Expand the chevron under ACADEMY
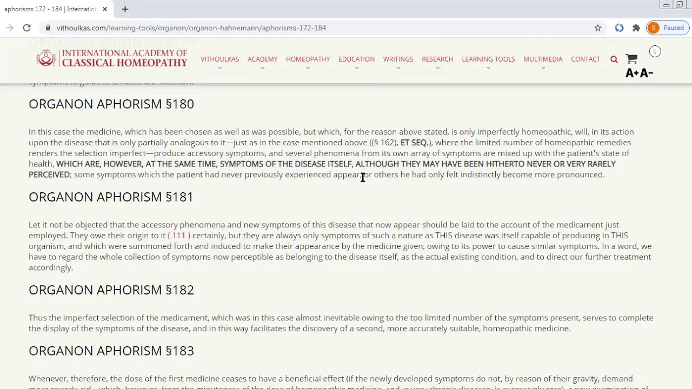 coord(262,68)
